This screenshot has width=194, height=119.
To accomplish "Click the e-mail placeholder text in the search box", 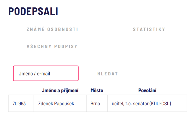I will click(x=44, y=74).
